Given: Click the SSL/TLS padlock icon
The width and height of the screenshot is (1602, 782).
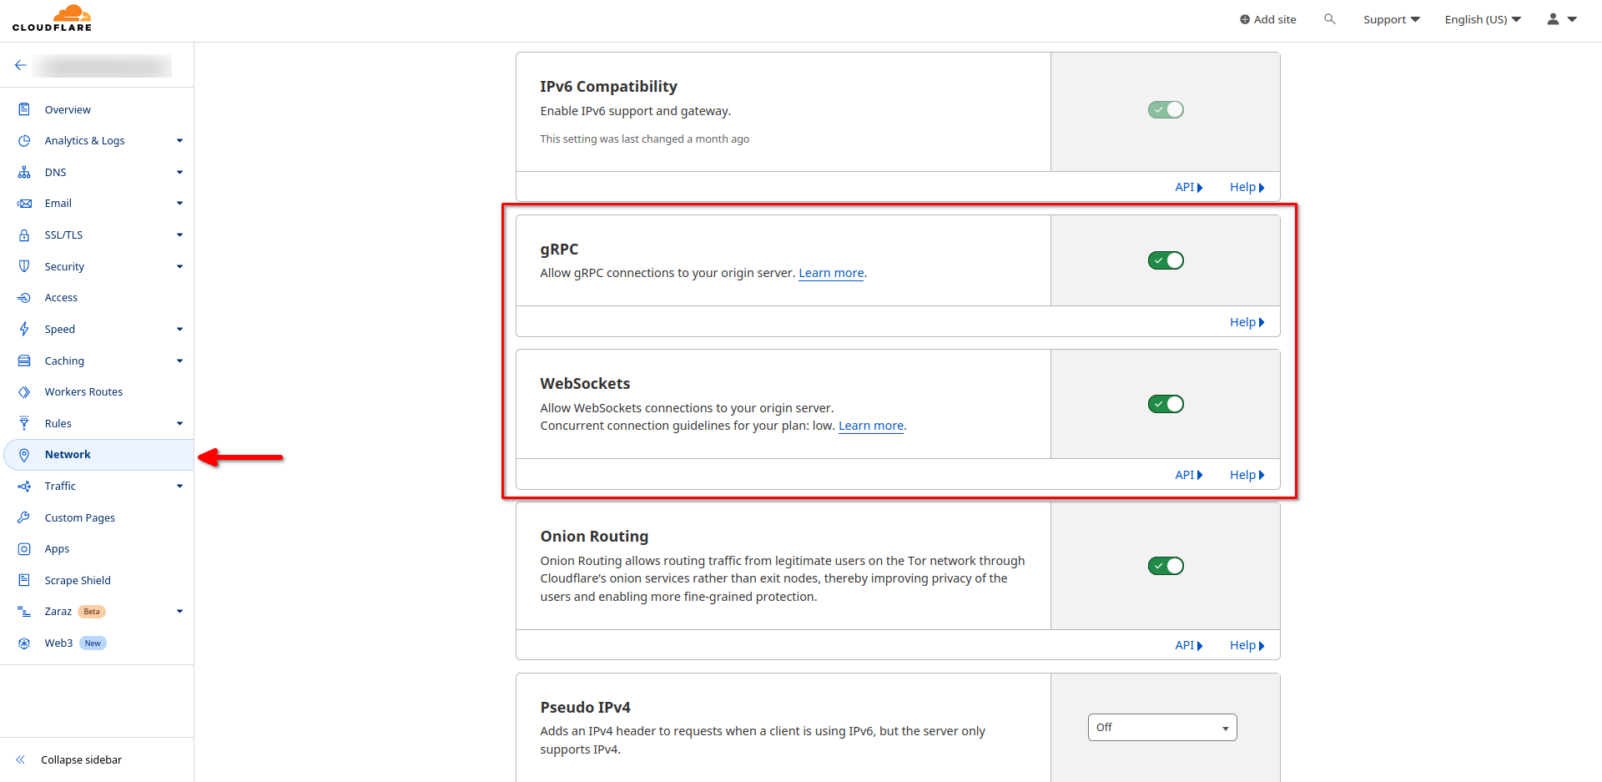Looking at the screenshot, I should (24, 235).
